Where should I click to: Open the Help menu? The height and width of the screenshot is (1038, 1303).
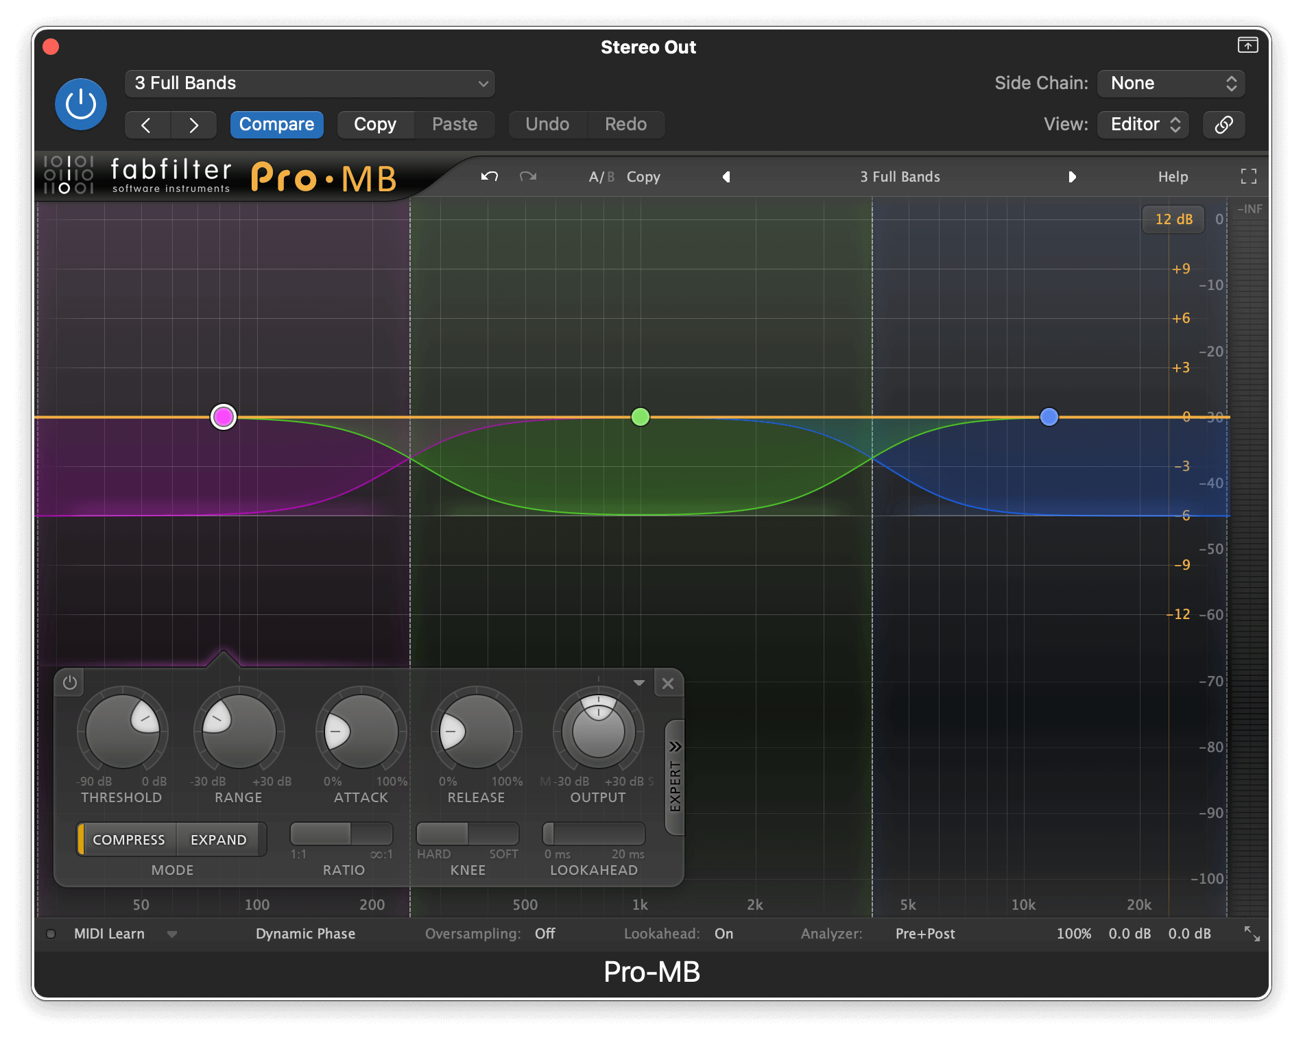click(x=1173, y=177)
